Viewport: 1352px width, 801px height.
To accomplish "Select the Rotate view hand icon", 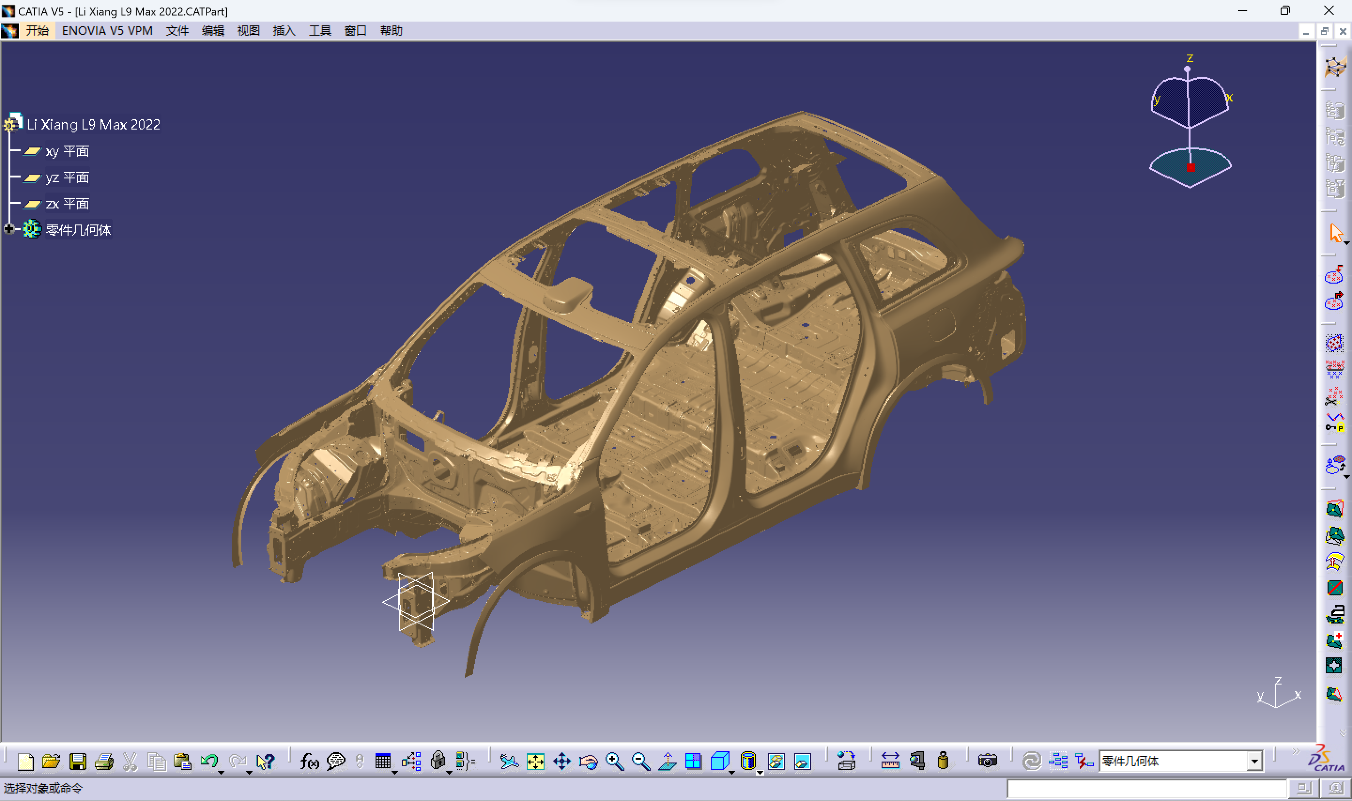I will pos(588,762).
